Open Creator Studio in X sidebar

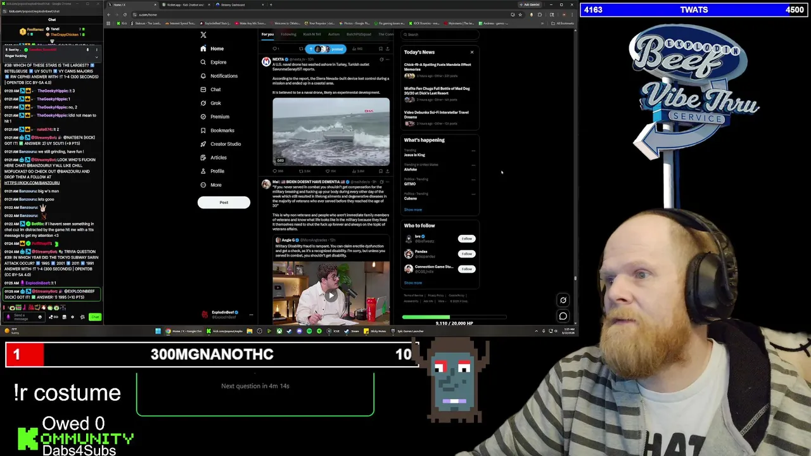pyautogui.click(x=220, y=144)
